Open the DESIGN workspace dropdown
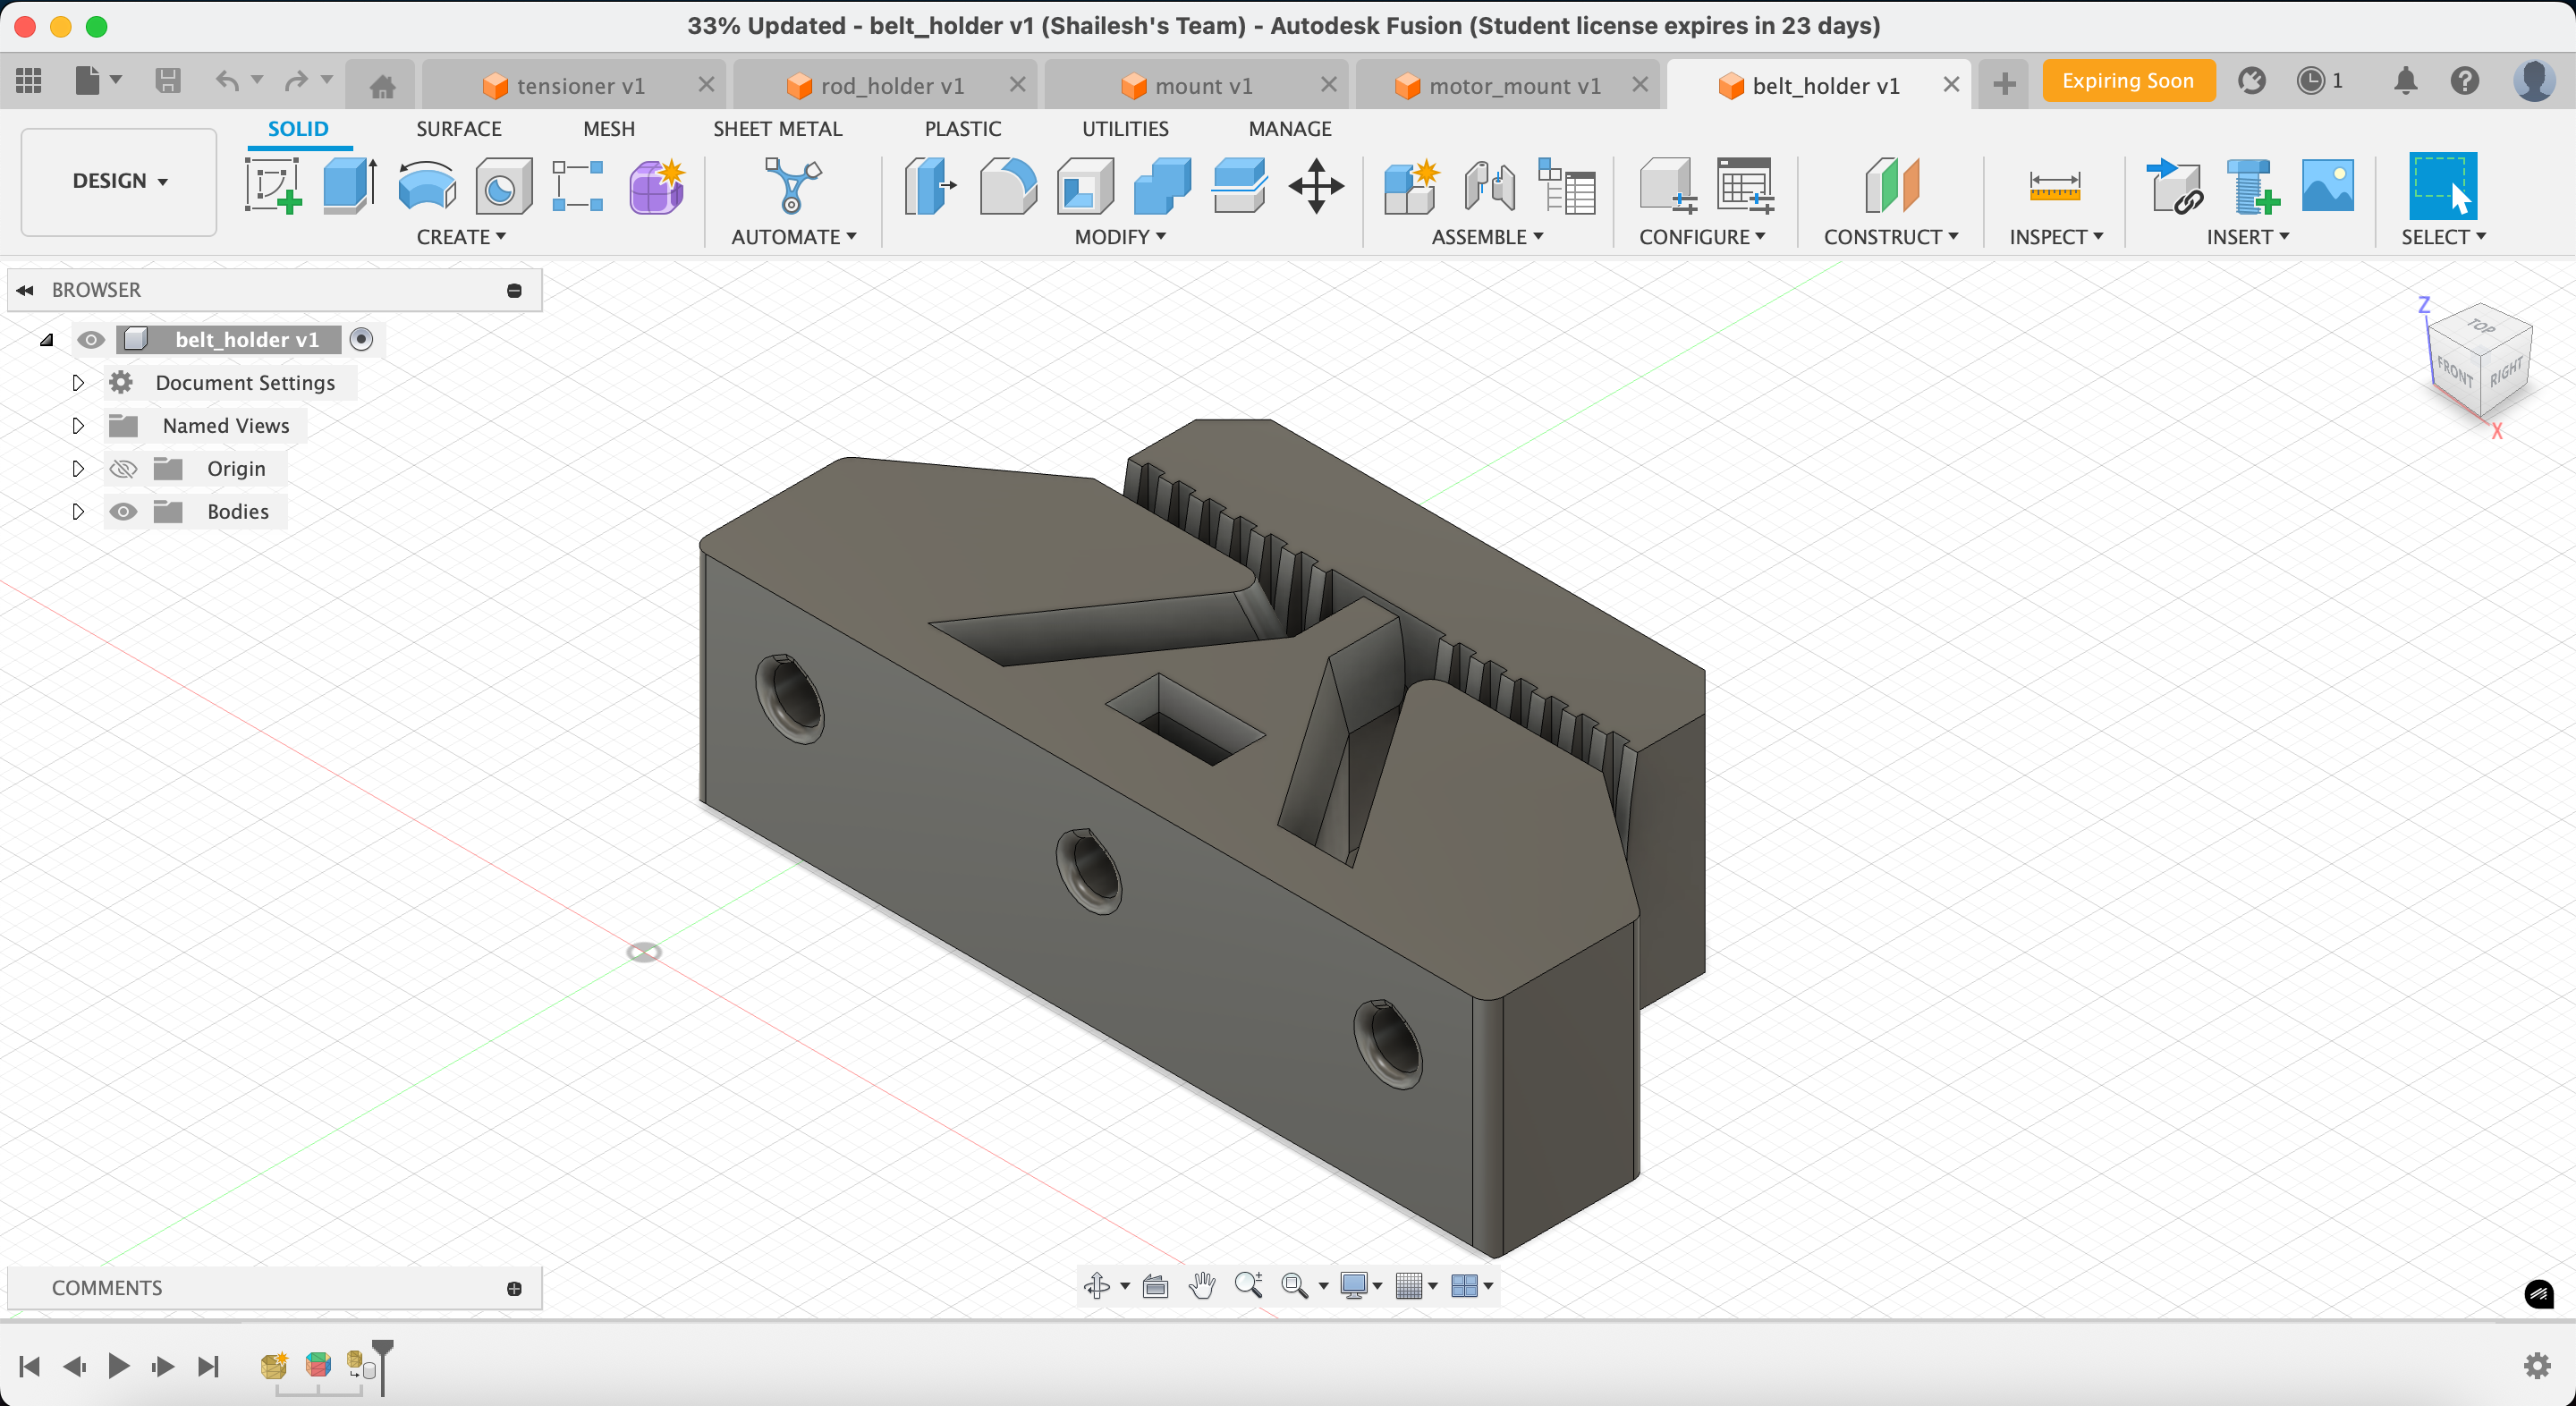 119,181
